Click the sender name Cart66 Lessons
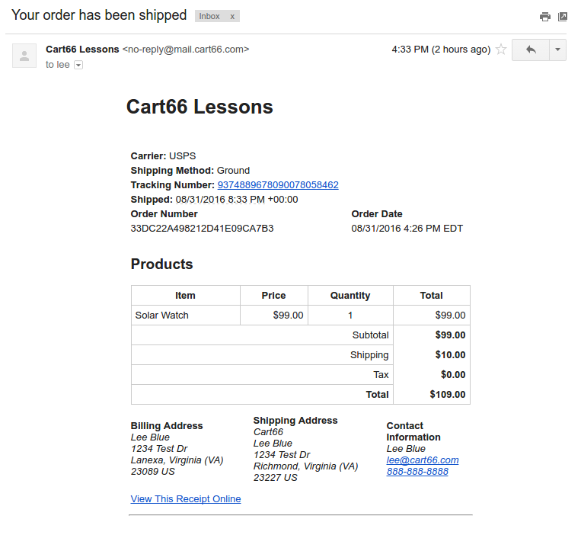The height and width of the screenshot is (535, 581). tap(82, 50)
